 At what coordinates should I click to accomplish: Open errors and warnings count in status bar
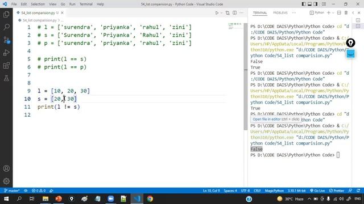click(x=39, y=190)
